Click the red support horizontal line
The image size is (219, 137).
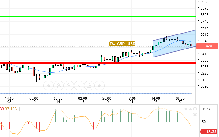pos(98,63)
